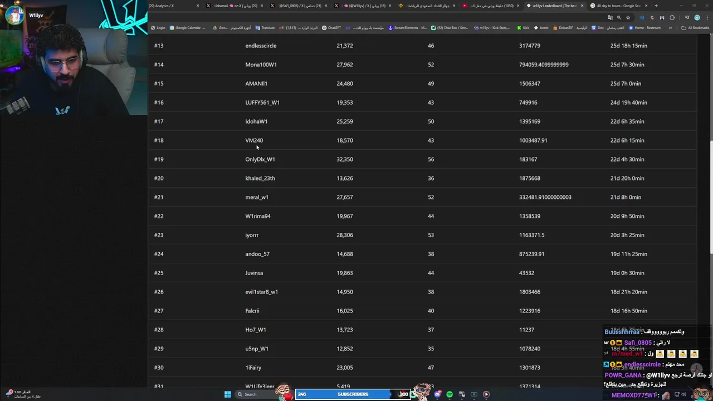Select username meral_w1
The image size is (713, 401).
click(x=257, y=197)
